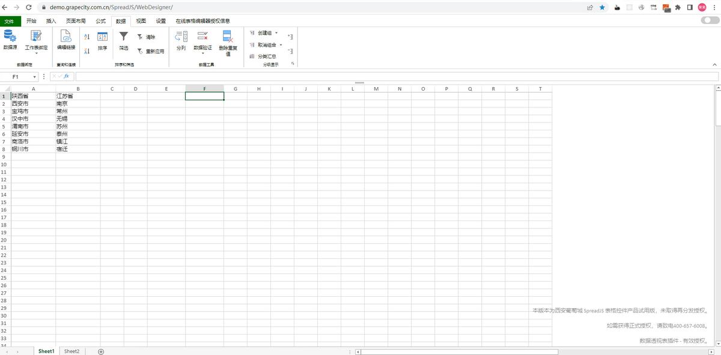The image size is (721, 355).
Task: Reapply the filter with 重新应用
Action: 150,52
